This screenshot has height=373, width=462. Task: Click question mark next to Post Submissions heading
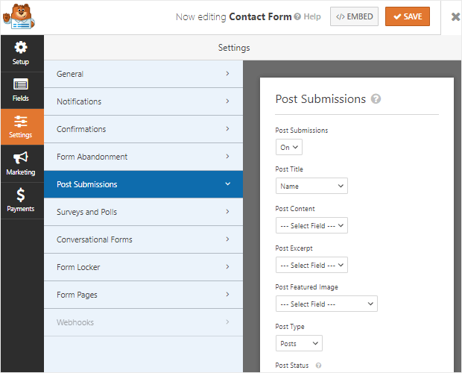pyautogui.click(x=376, y=98)
